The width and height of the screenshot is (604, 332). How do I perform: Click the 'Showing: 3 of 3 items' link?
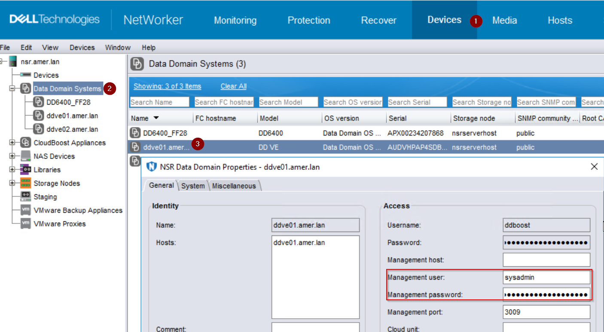(168, 86)
